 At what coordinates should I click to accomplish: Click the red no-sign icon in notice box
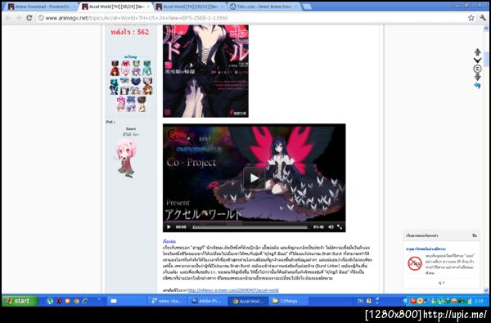[415, 263]
